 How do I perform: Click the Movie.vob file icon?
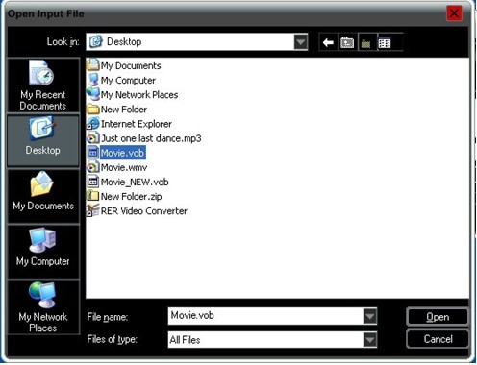tap(93, 153)
